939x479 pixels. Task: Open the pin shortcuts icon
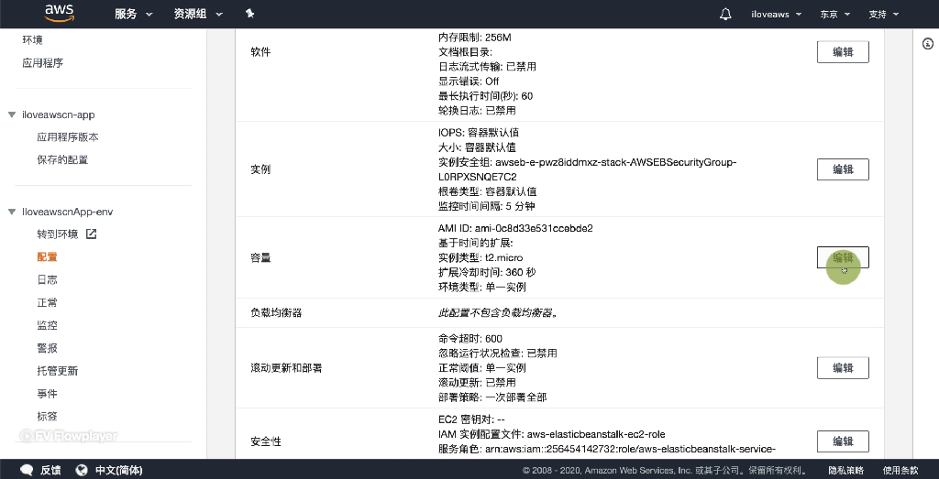point(249,14)
